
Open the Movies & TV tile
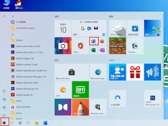pos(135,28)
